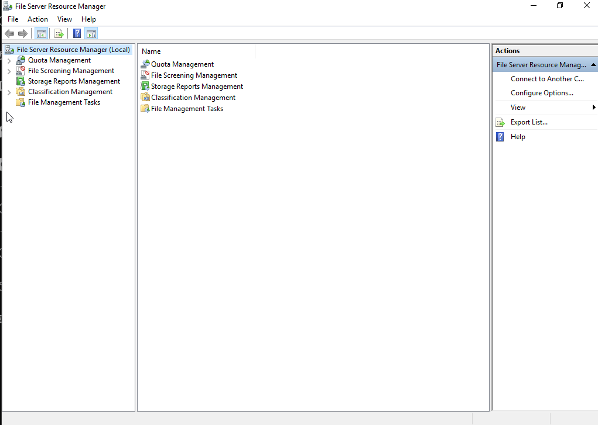Click the Back navigation arrow
Image resolution: width=598 pixels, height=425 pixels.
(9, 33)
